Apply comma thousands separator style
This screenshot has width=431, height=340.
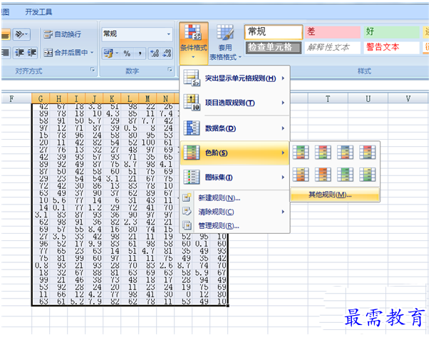140,53
